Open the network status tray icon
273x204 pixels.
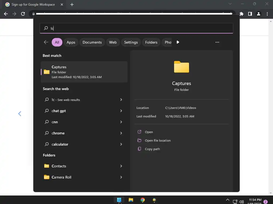235,202
